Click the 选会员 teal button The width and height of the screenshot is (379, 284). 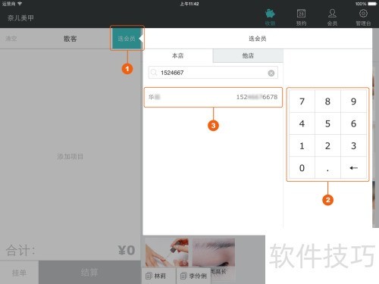(127, 39)
